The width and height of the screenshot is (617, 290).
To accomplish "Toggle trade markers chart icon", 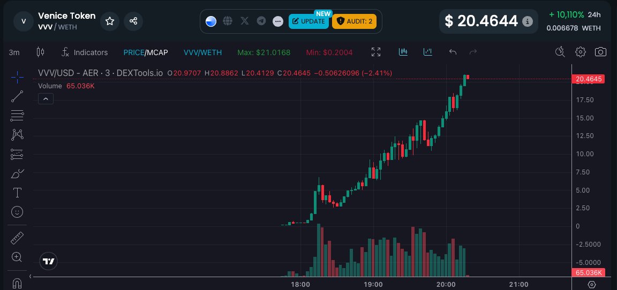I will pos(403,52).
